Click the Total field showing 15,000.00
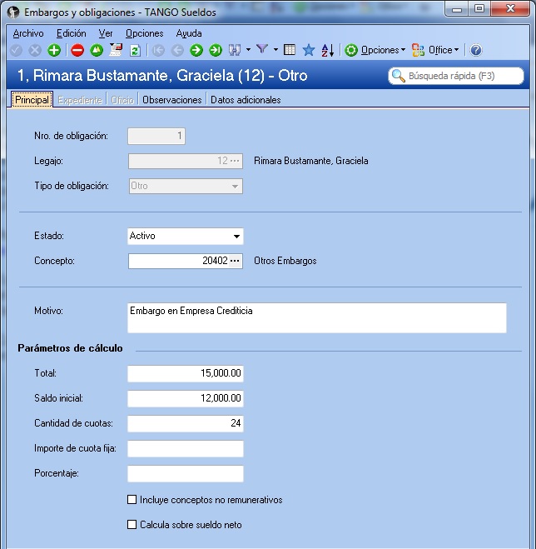The height and width of the screenshot is (549, 536). (x=186, y=373)
